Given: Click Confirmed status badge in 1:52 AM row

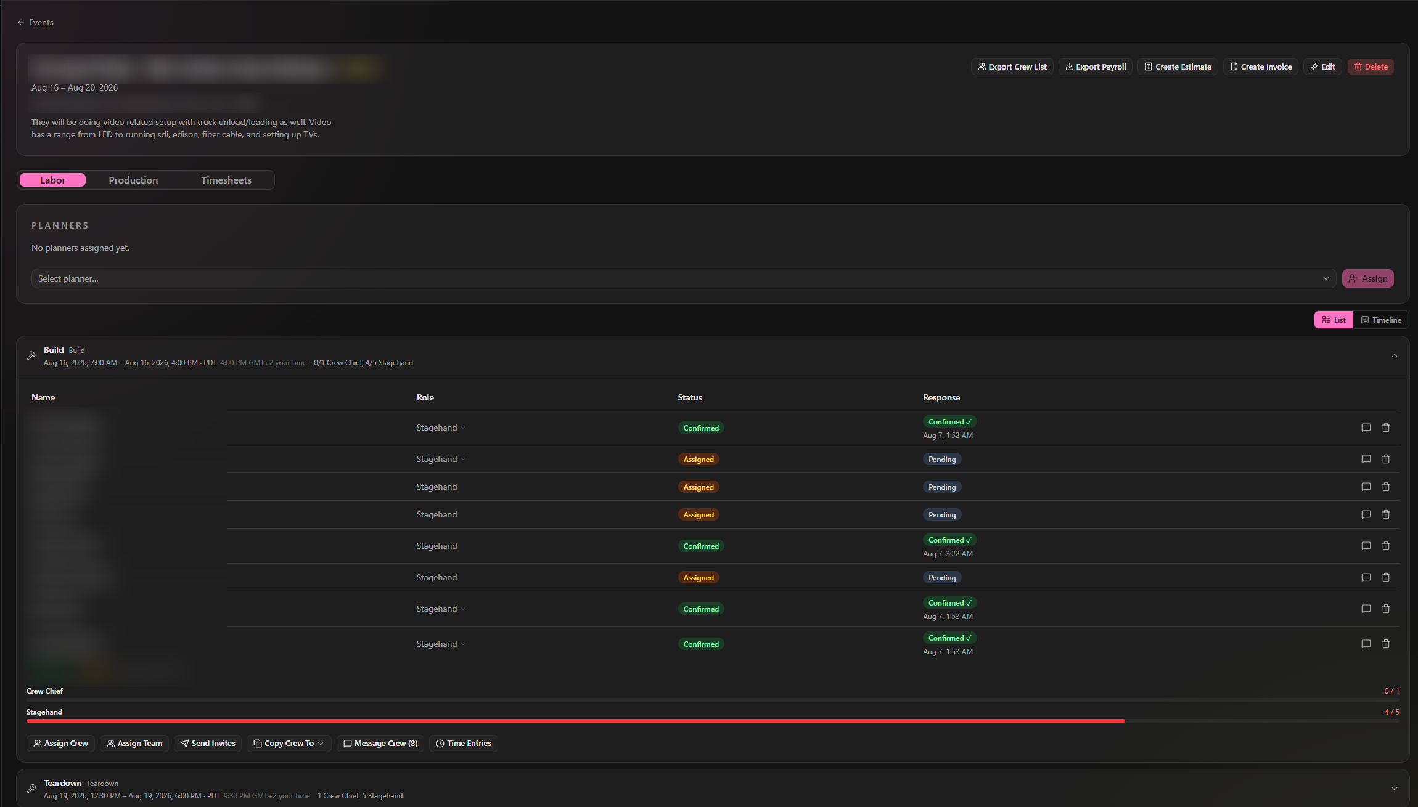Looking at the screenshot, I should click(701, 428).
